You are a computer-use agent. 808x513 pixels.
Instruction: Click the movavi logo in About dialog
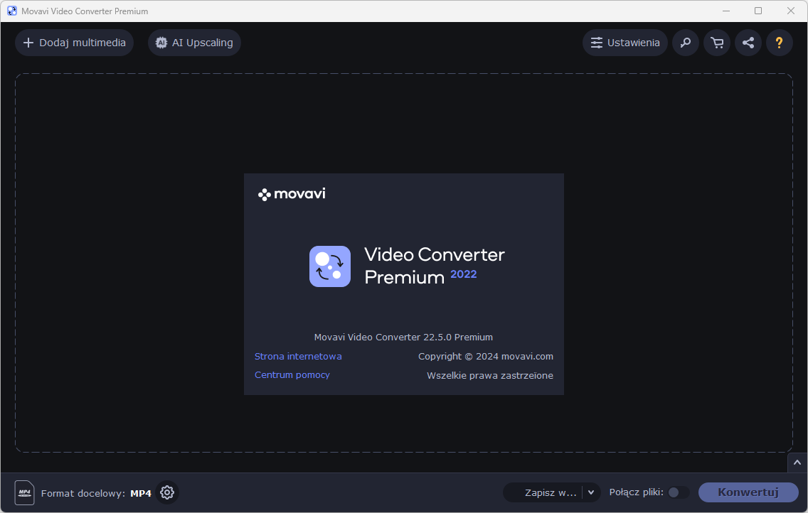(292, 194)
